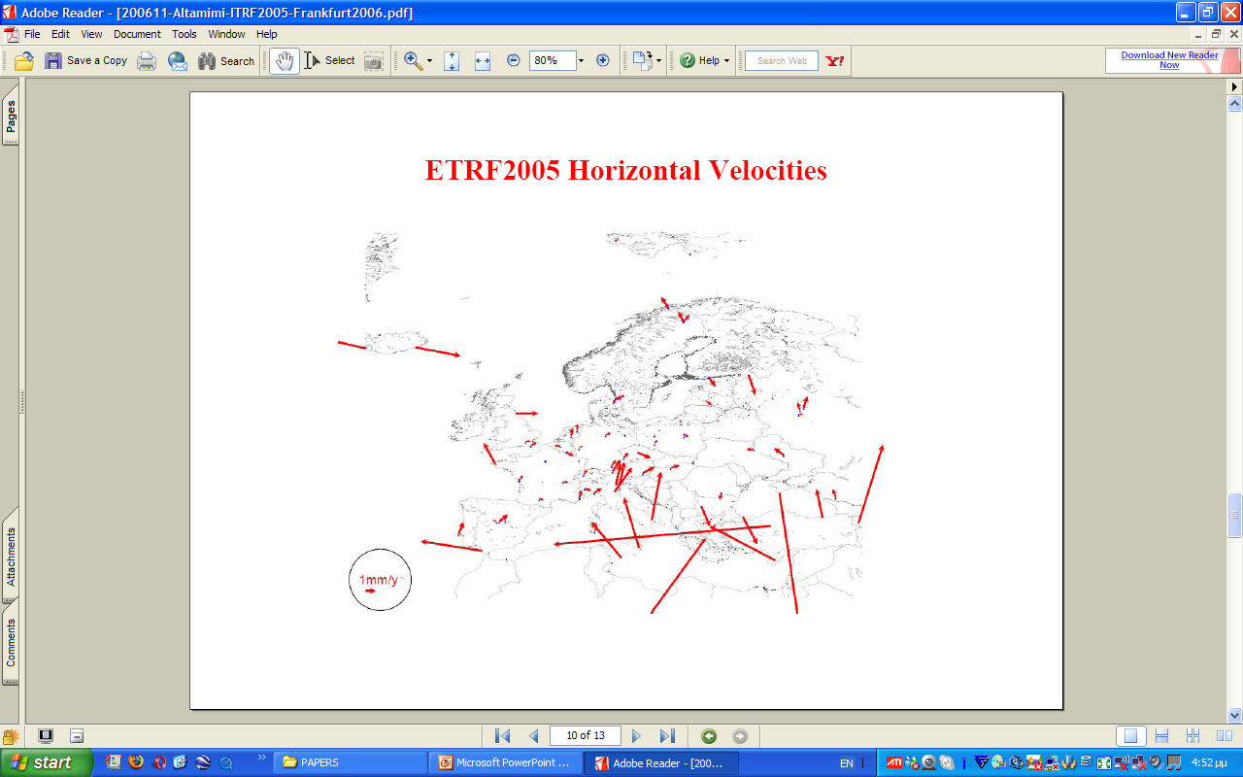The height and width of the screenshot is (777, 1243).
Task: Click the Email document icon
Action: tap(178, 60)
